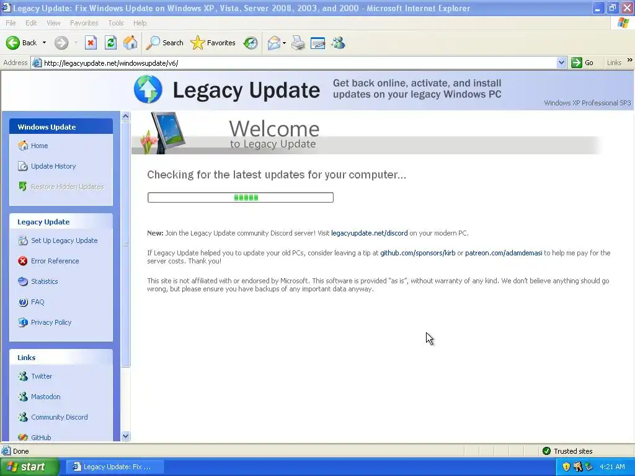
Task: Open Update History in the sidebar
Action: pos(53,166)
